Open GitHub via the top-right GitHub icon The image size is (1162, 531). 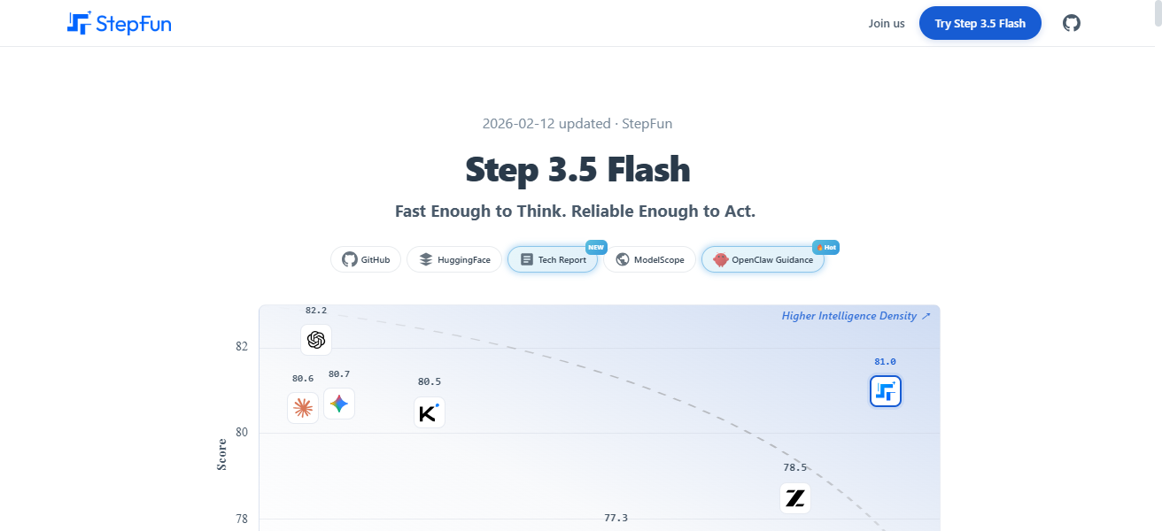1072,23
